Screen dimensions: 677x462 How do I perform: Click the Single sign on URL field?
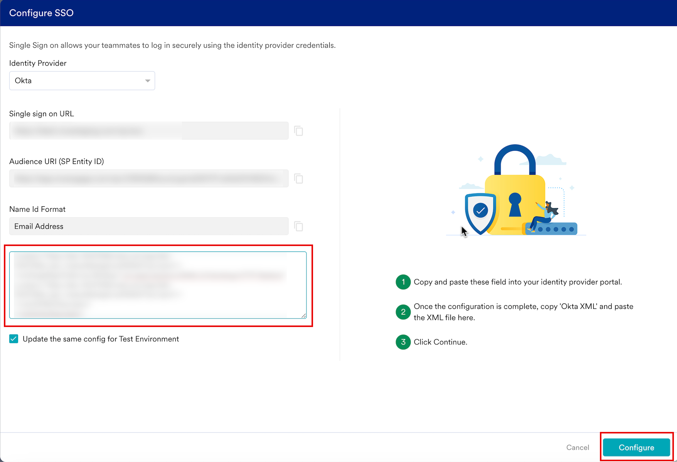(149, 131)
